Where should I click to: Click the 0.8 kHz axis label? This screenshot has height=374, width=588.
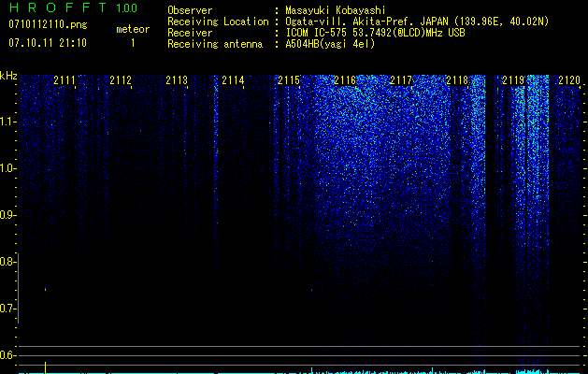point(7,262)
